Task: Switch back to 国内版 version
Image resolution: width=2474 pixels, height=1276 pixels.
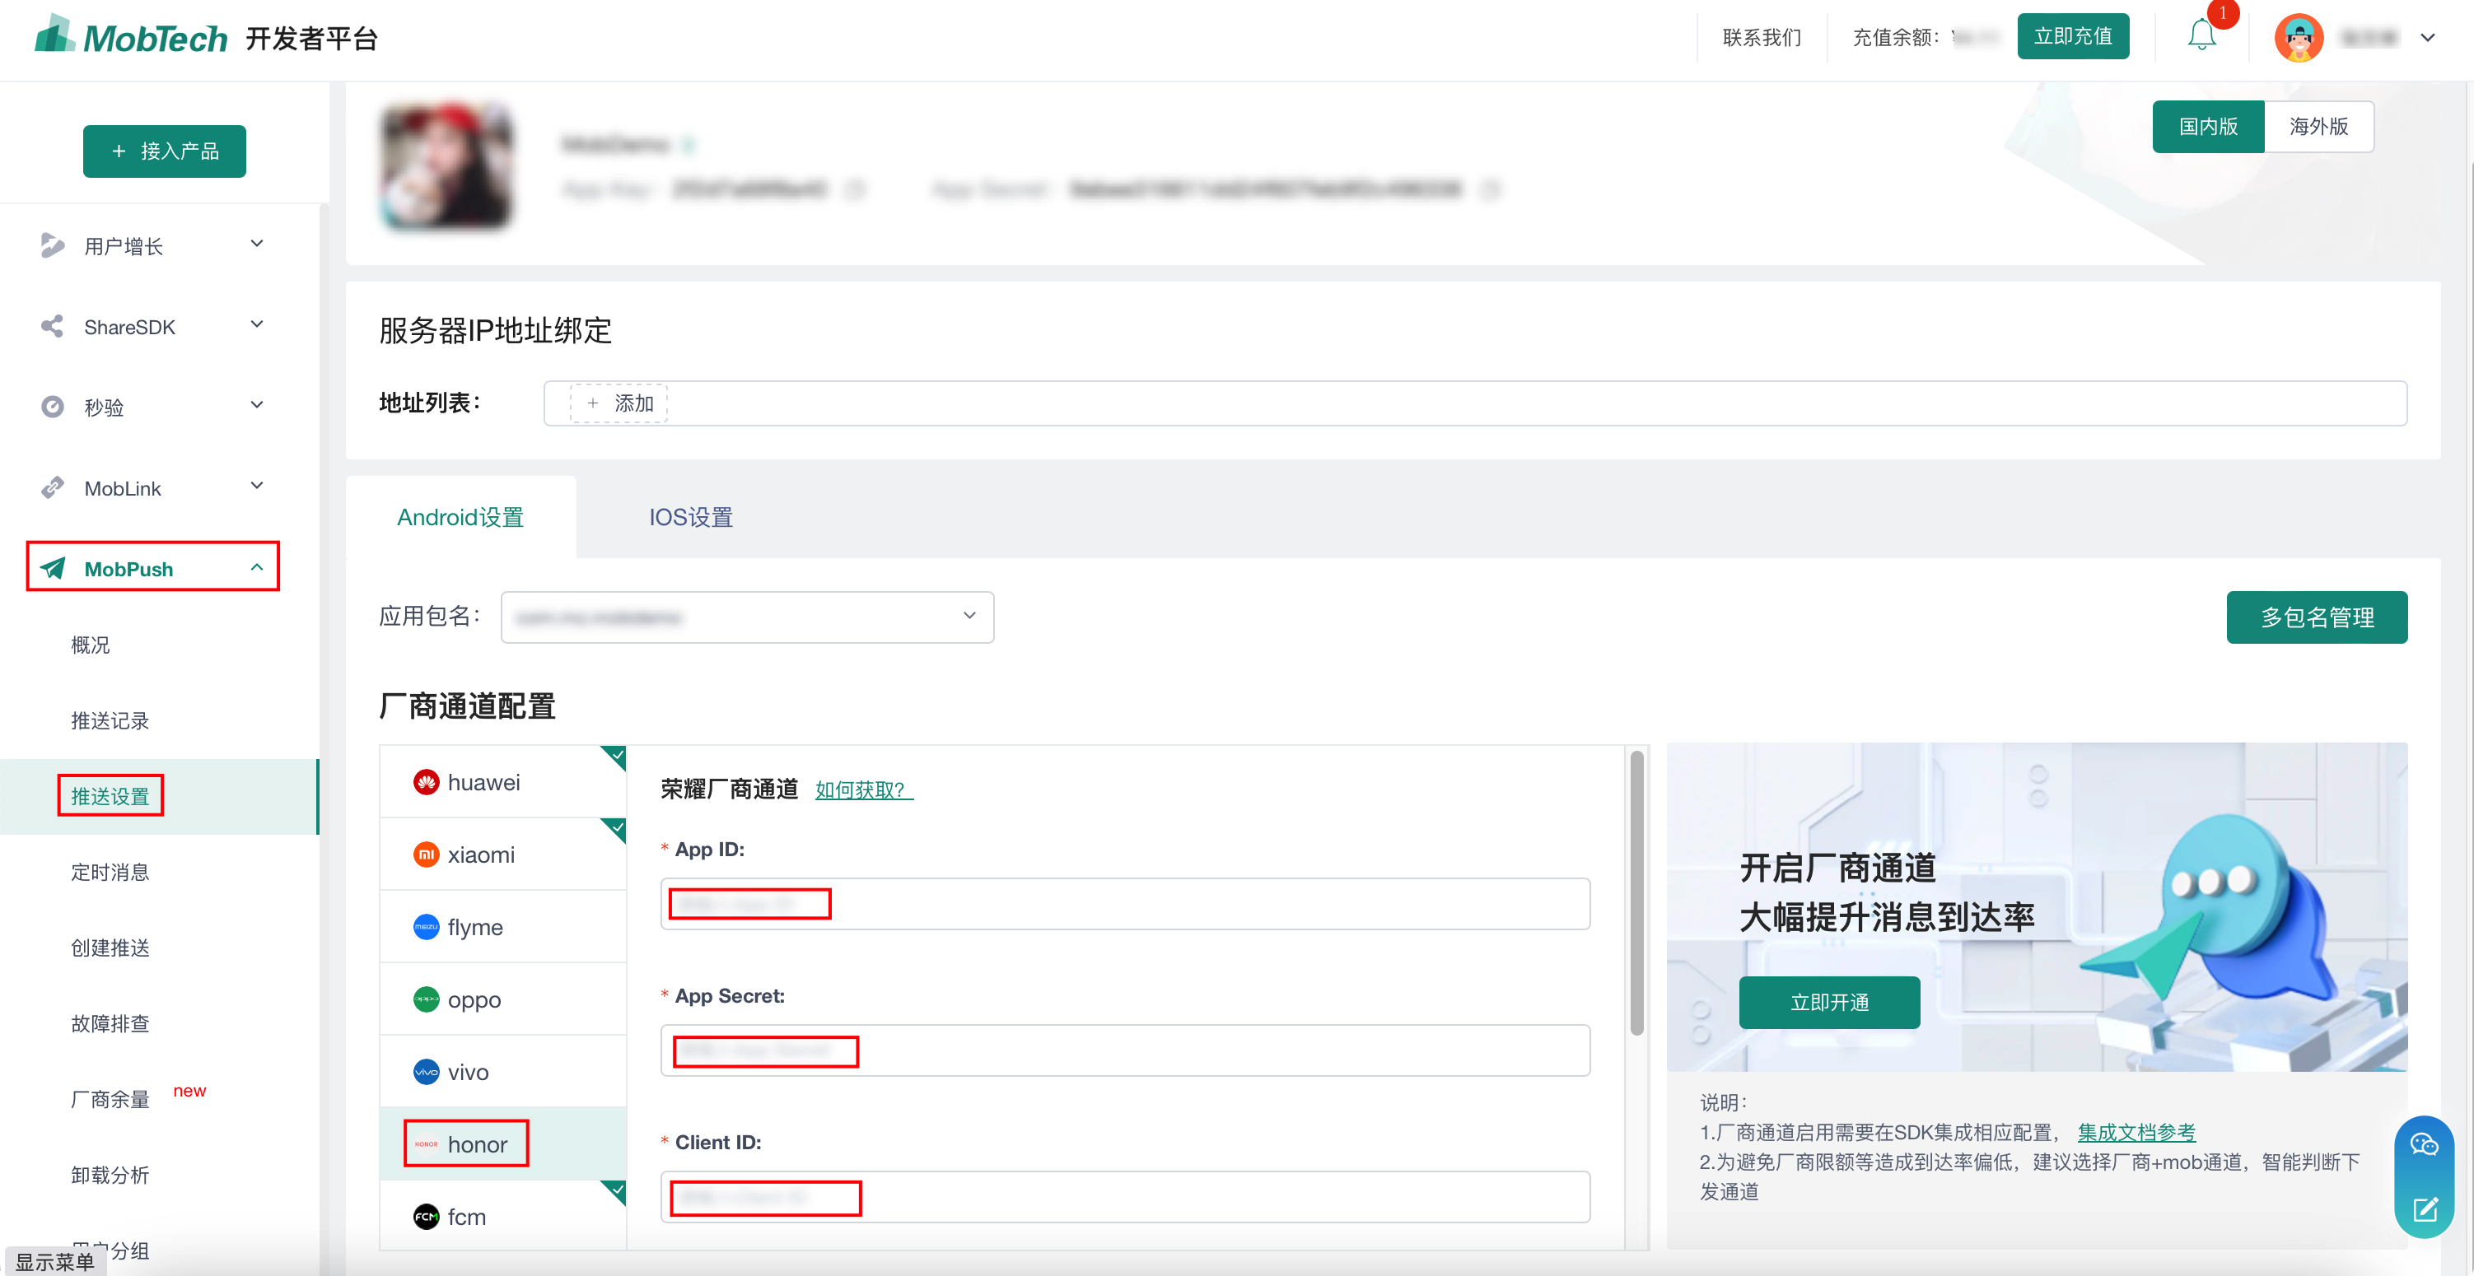Action: (2208, 126)
